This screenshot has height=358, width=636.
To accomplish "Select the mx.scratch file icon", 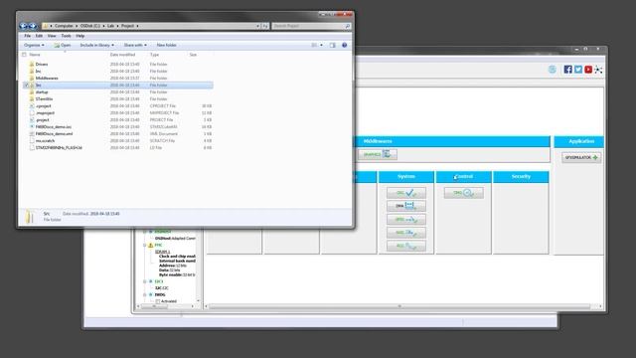I will pos(32,141).
